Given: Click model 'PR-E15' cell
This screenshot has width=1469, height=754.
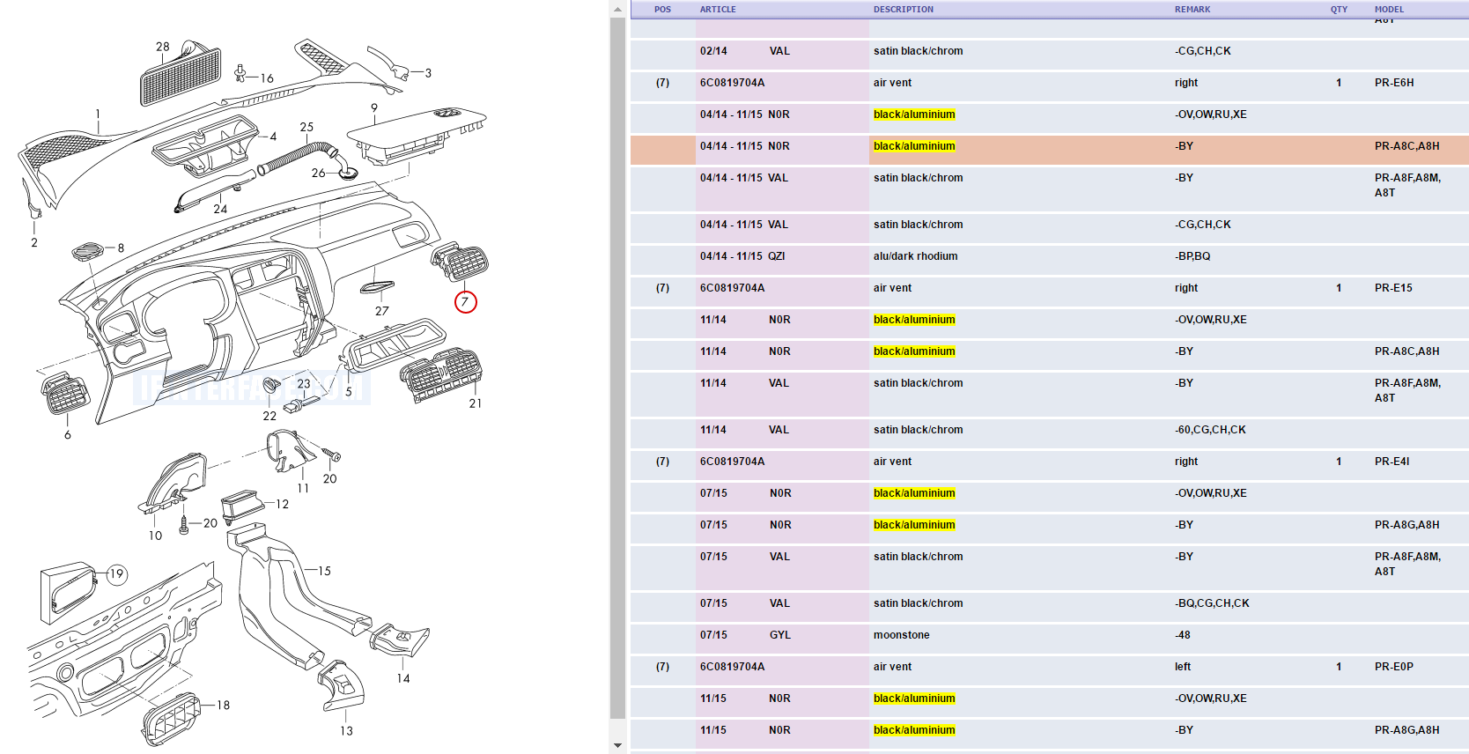Looking at the screenshot, I should [x=1393, y=288].
